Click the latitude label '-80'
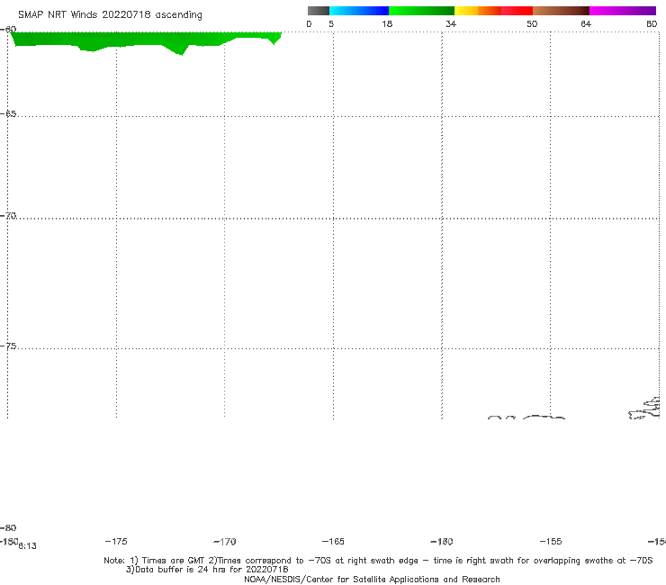Screen dimensions: 666x585 coord(8,527)
